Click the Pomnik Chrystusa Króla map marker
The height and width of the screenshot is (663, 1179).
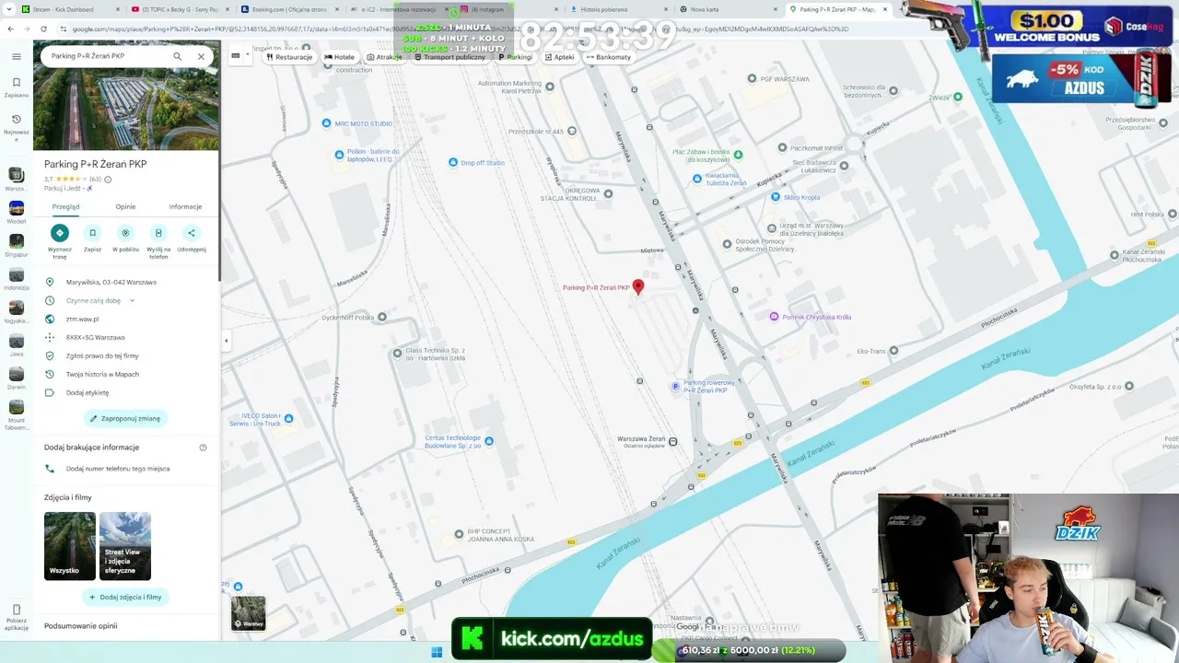tap(774, 317)
